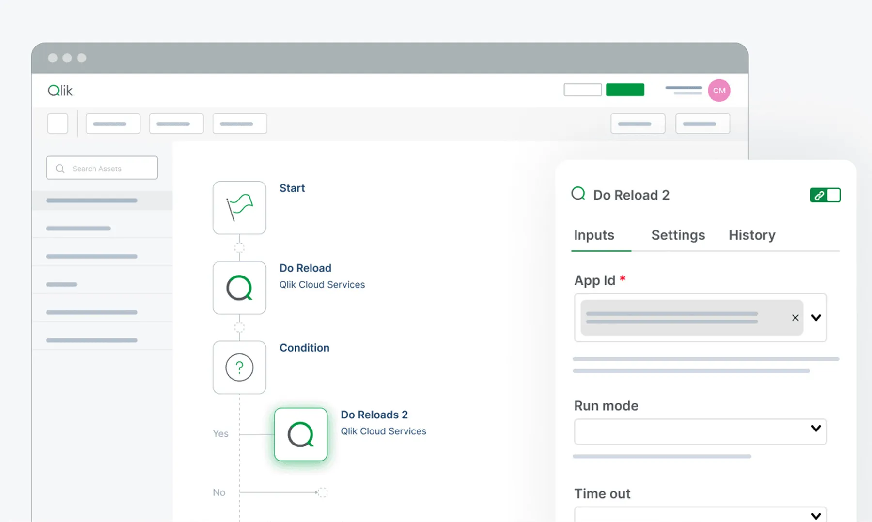Switch to the Inputs tab

(x=594, y=235)
